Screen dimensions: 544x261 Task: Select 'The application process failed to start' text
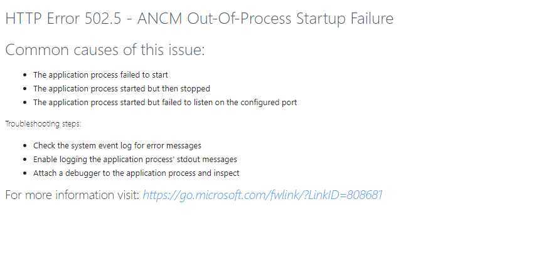point(100,74)
